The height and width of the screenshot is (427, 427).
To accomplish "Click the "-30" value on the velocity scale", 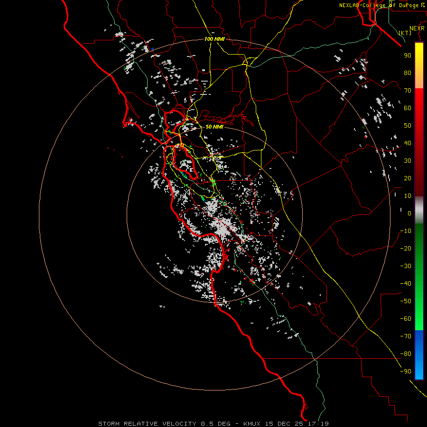I will pyautogui.click(x=406, y=266).
